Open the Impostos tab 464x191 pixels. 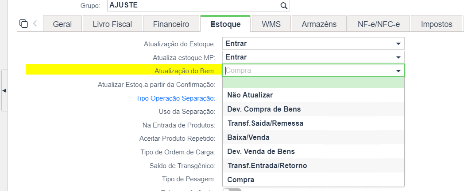coord(437,24)
